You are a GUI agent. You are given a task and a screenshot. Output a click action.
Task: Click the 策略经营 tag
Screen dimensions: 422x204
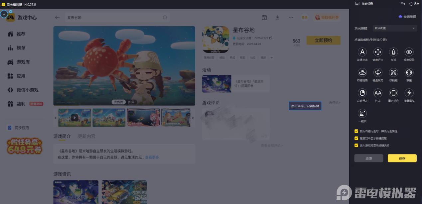209,58
